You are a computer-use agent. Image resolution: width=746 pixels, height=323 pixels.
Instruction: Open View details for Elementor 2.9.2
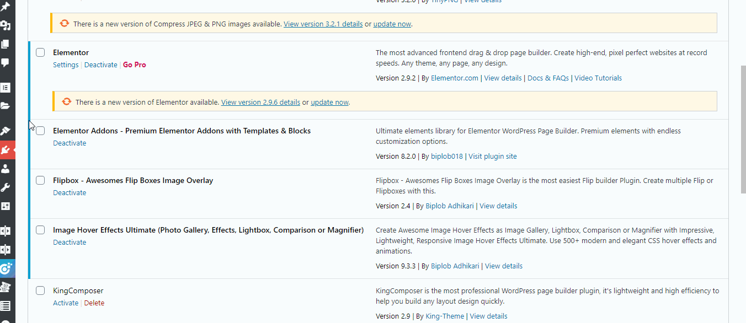click(503, 78)
